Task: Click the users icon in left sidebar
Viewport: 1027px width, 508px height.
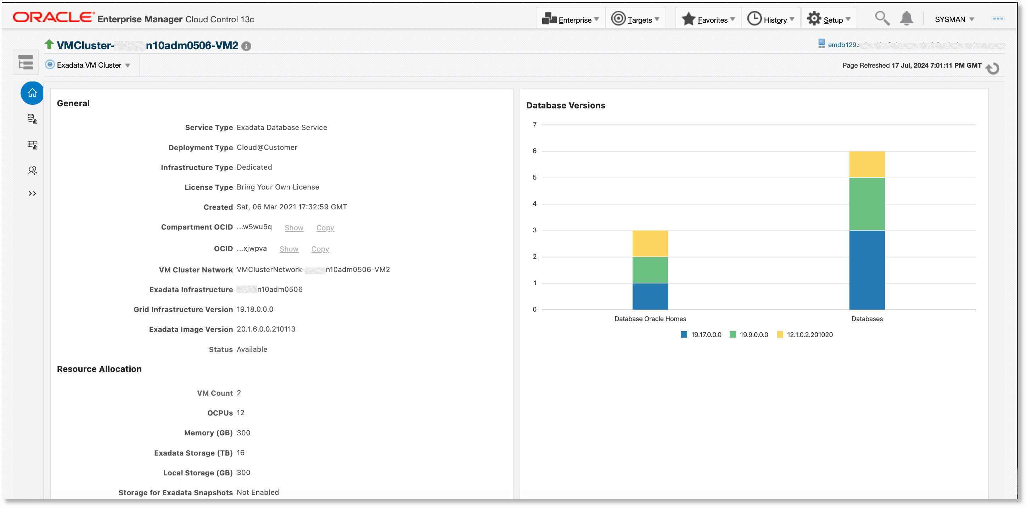Action: [x=32, y=170]
